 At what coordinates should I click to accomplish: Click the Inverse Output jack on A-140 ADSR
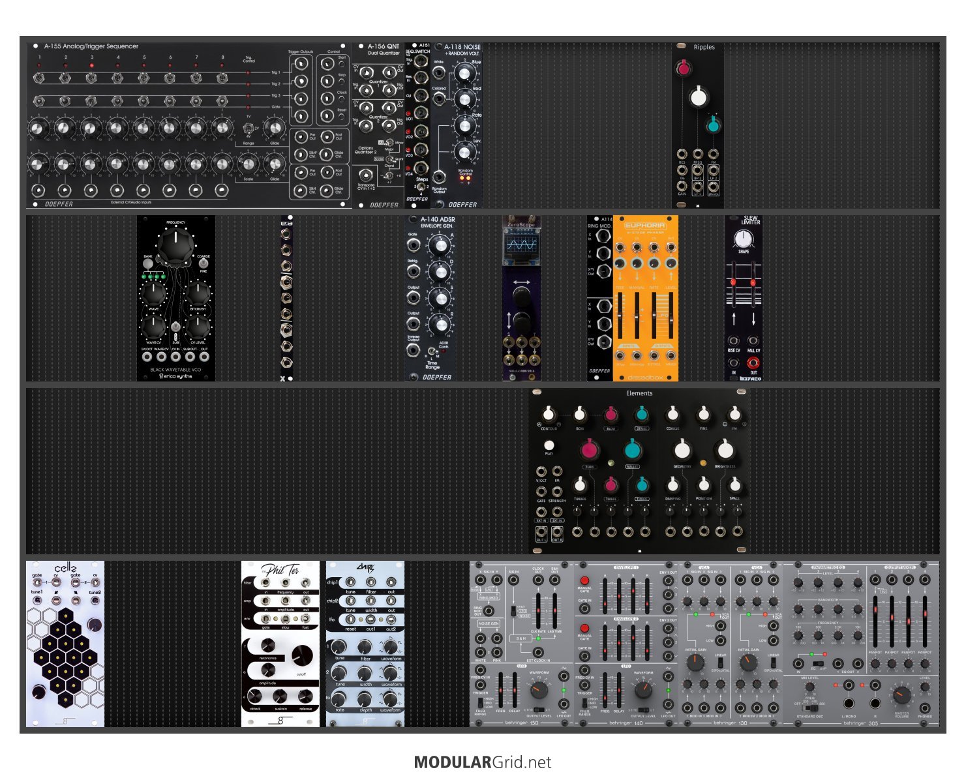pos(413,350)
